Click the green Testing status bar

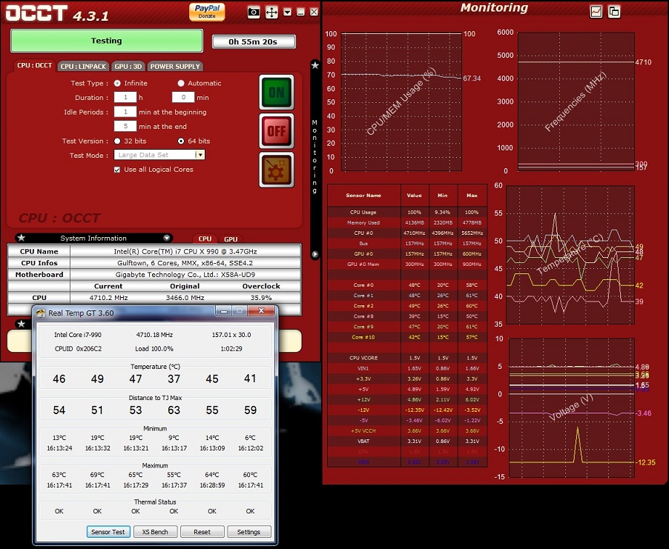click(107, 41)
